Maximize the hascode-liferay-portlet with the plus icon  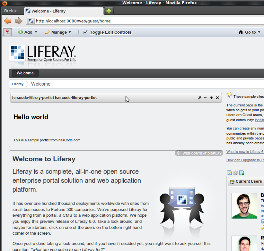click(211, 98)
